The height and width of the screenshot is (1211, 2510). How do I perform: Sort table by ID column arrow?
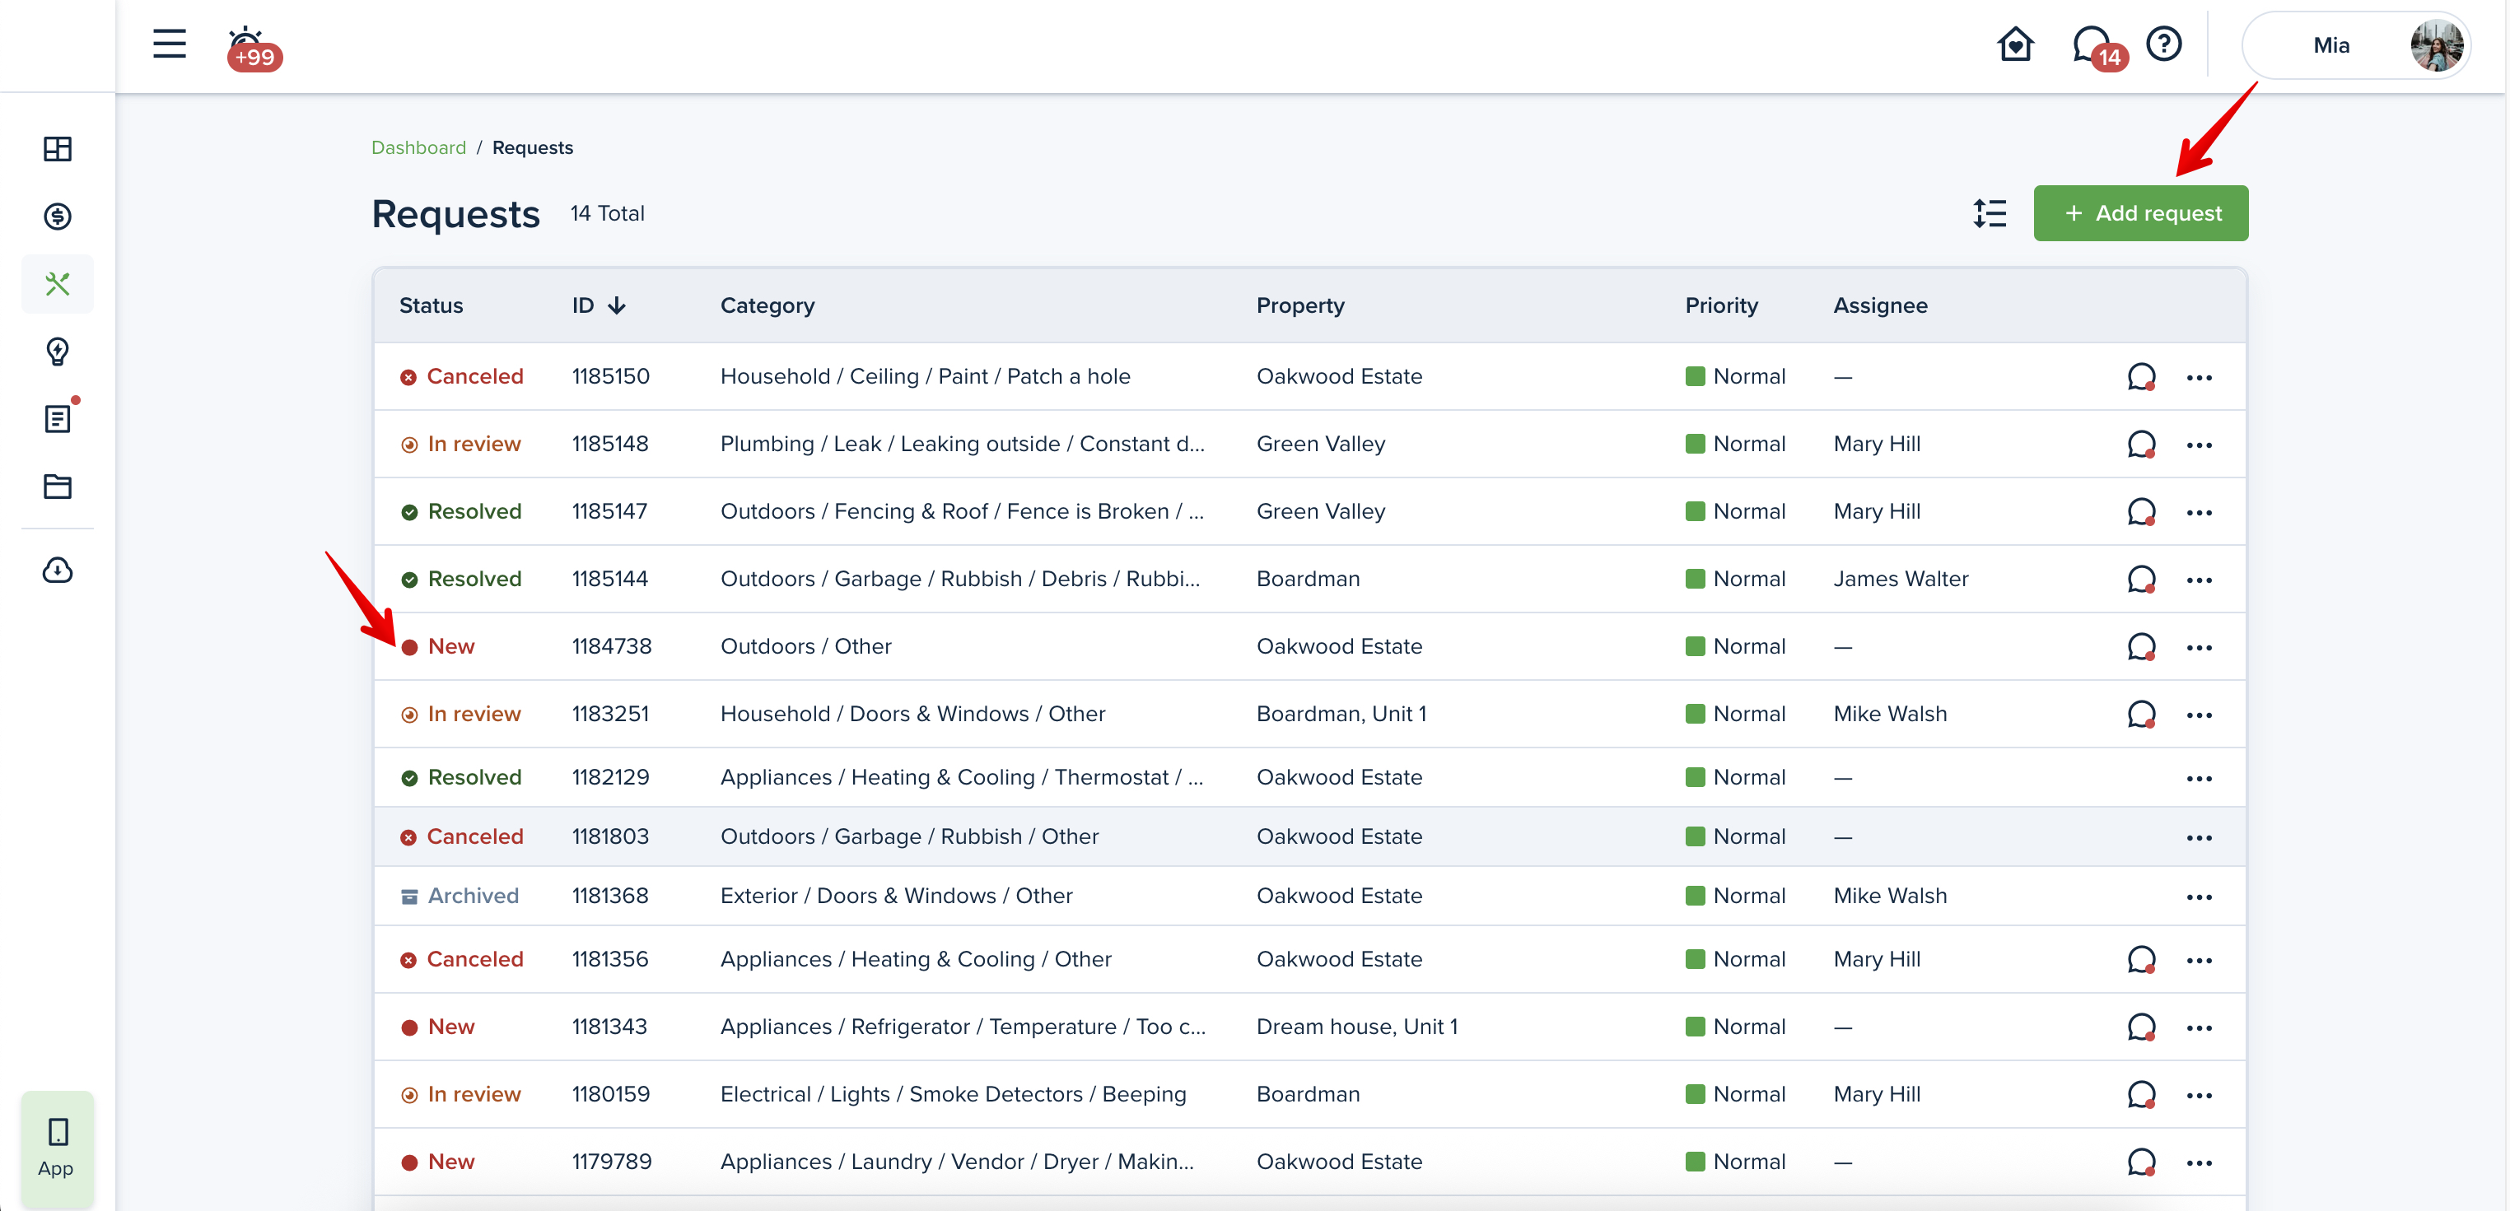[616, 306]
